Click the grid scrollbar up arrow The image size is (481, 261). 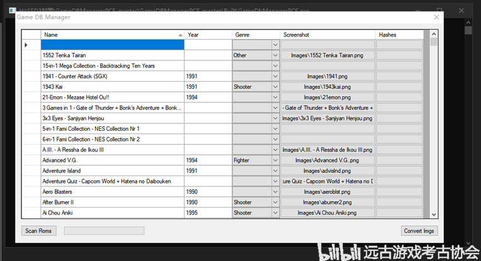(x=434, y=34)
